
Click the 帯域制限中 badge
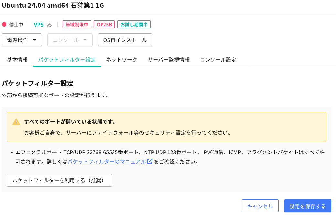tap(77, 24)
